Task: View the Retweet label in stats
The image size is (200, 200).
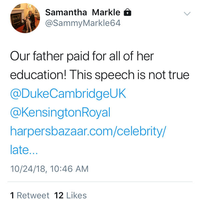Action: 33,195
